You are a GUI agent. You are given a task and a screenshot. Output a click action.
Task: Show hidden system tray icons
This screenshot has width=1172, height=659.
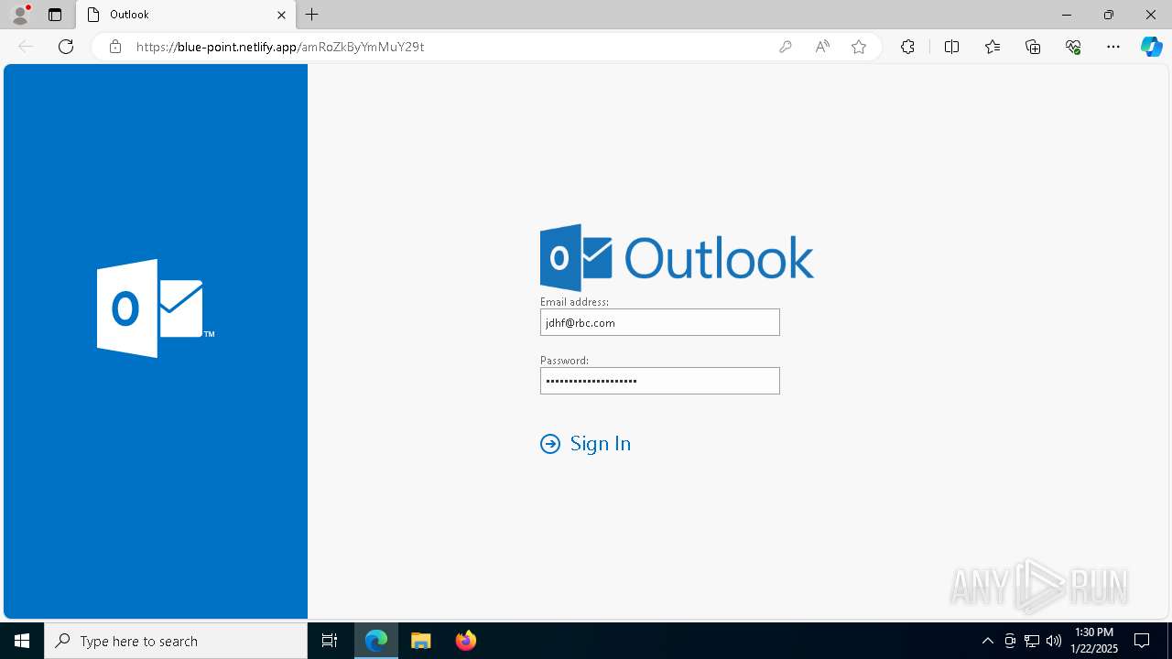tap(988, 641)
